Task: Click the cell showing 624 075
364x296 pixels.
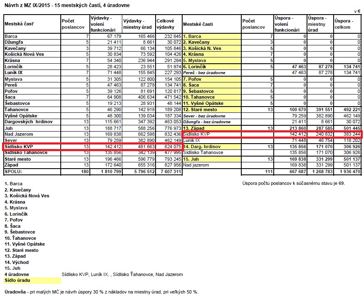Action: tap(173, 147)
